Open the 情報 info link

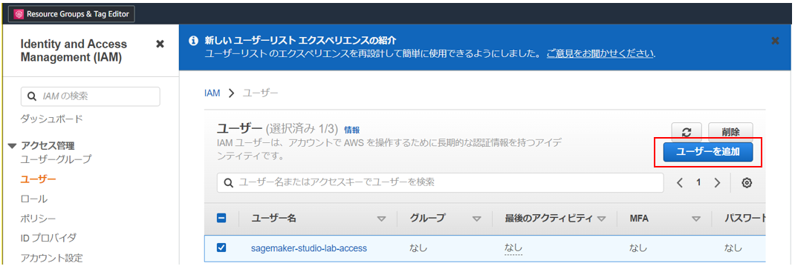coord(352,130)
